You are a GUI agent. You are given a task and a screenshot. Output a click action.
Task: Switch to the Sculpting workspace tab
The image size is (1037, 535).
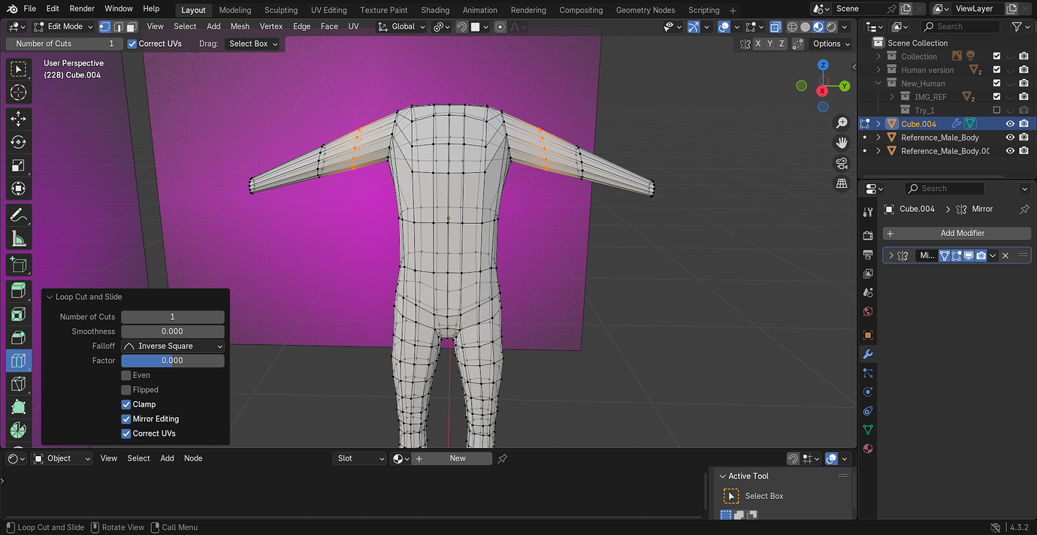[281, 10]
